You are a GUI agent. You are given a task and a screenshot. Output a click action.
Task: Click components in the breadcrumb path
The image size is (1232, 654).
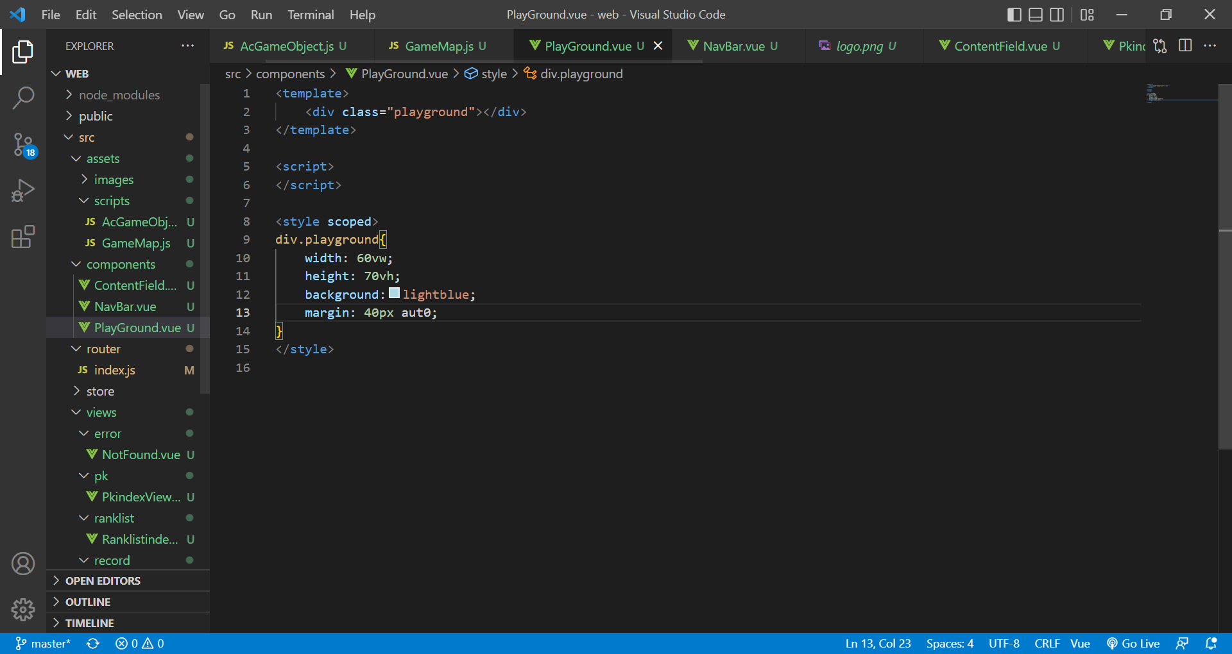290,74
